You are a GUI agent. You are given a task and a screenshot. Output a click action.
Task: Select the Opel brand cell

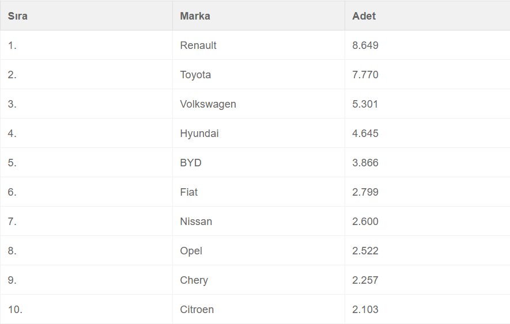pyautogui.click(x=191, y=251)
